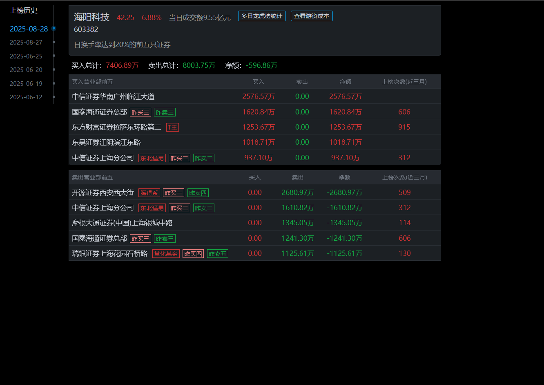This screenshot has width=544, height=385.
Task: Select the 2025-08-28 date in listing history
Action: click(29, 29)
